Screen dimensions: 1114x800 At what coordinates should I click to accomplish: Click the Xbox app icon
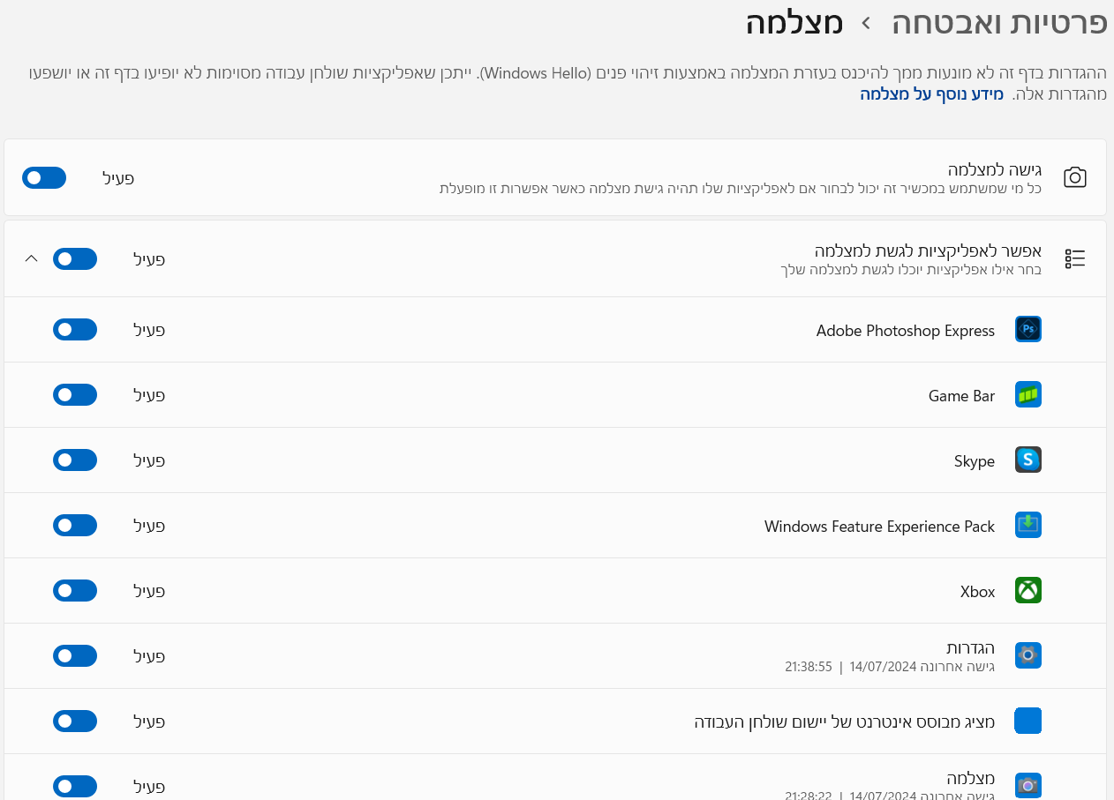1027,591
